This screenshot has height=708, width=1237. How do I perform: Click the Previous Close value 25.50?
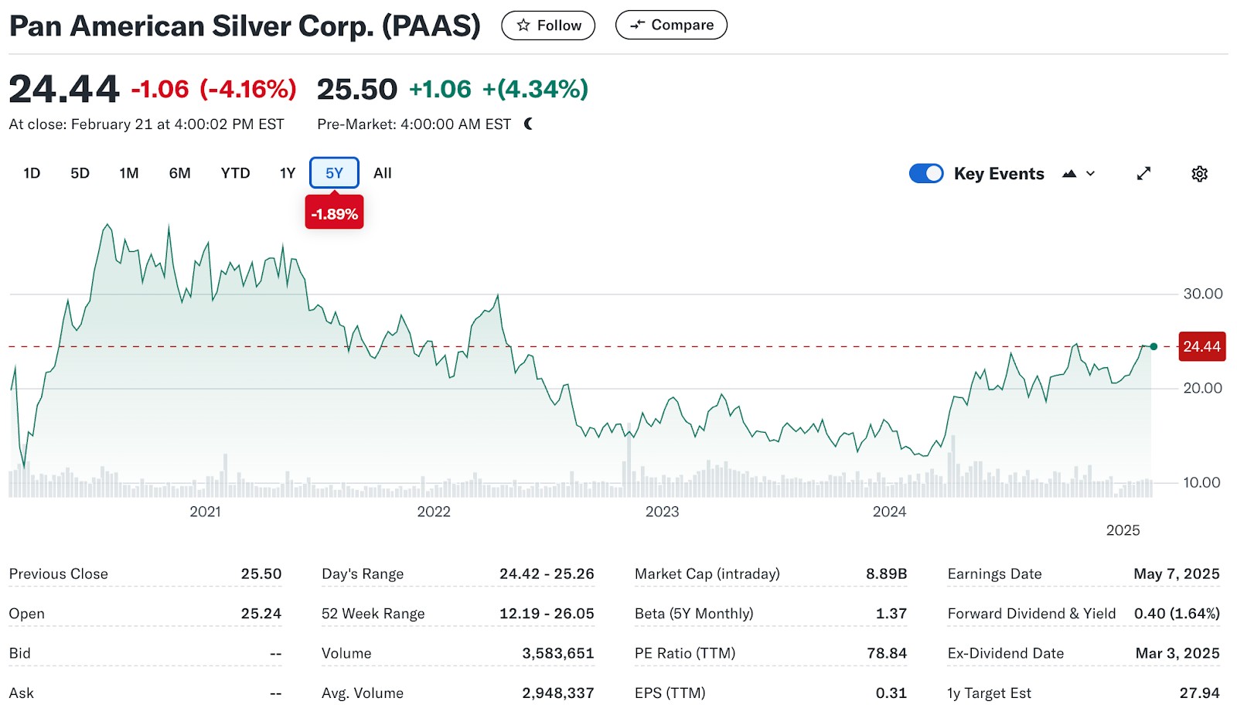pyautogui.click(x=261, y=574)
